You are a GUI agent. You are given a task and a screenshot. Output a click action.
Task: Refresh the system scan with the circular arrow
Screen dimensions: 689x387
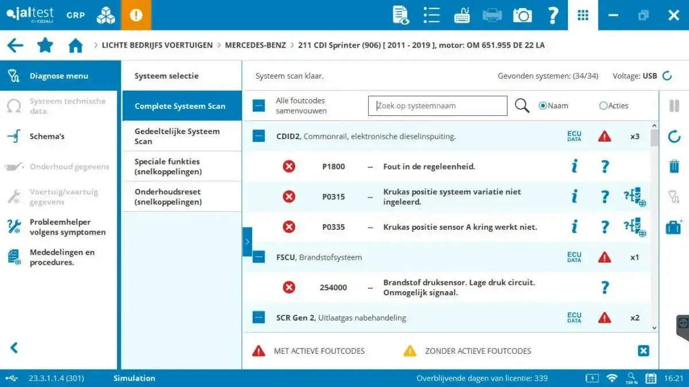point(673,136)
